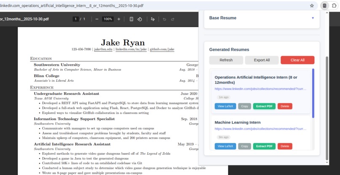
Task: Click Undergraduate Research Assistant title
Action: [66, 94]
